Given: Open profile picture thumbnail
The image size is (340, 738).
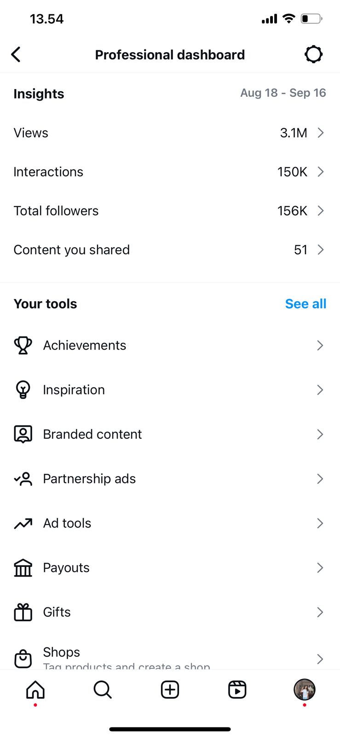Looking at the screenshot, I should tap(304, 690).
